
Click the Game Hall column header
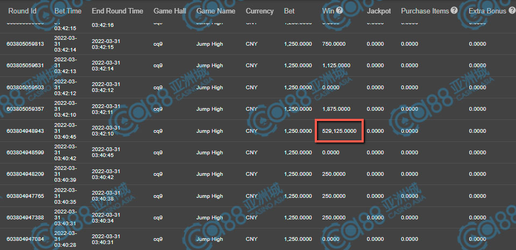[x=170, y=11]
